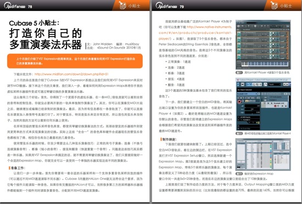302x204 pixels.
Task: Click the Midifan logo on page 78
Action: (x=15, y=6)
